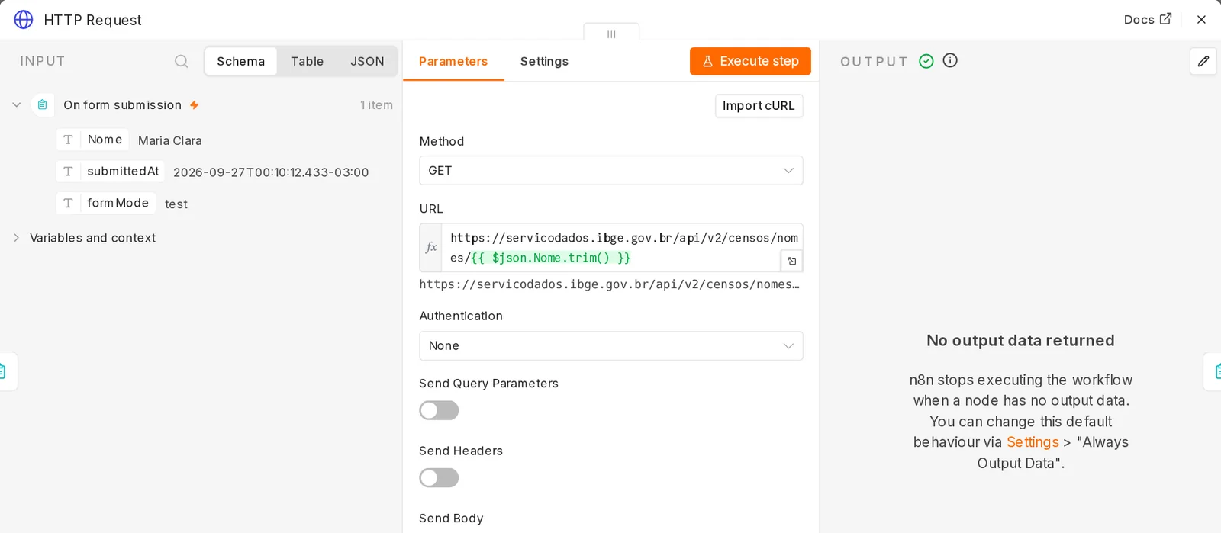
Task: Click the resolved URL preview text
Action: 610,284
